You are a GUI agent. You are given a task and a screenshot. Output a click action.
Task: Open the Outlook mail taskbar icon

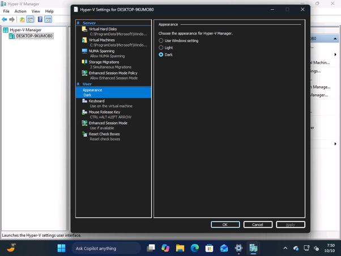224,248
